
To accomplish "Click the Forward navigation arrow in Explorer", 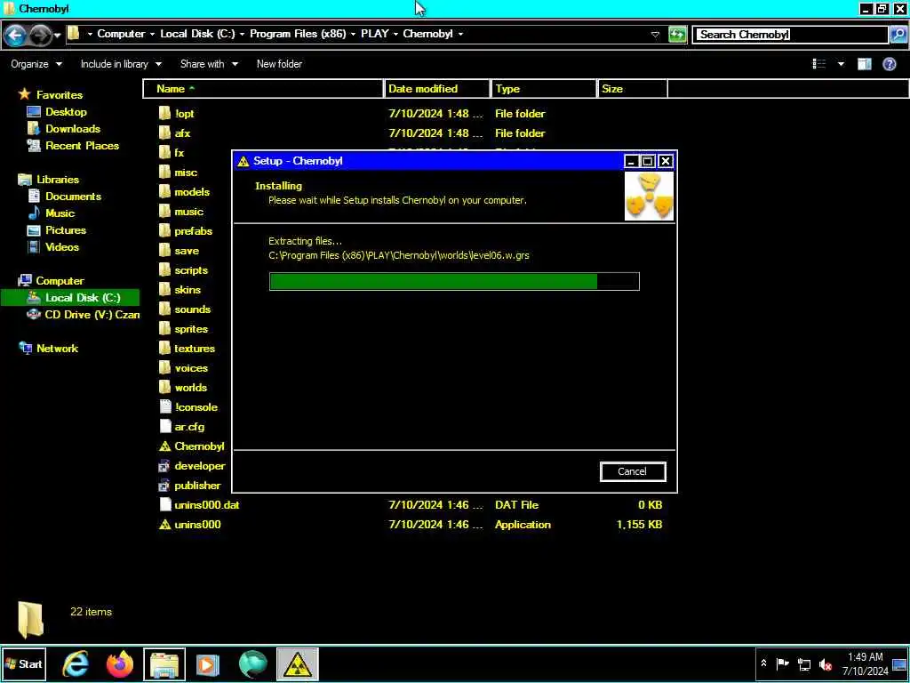I will pos(40,36).
